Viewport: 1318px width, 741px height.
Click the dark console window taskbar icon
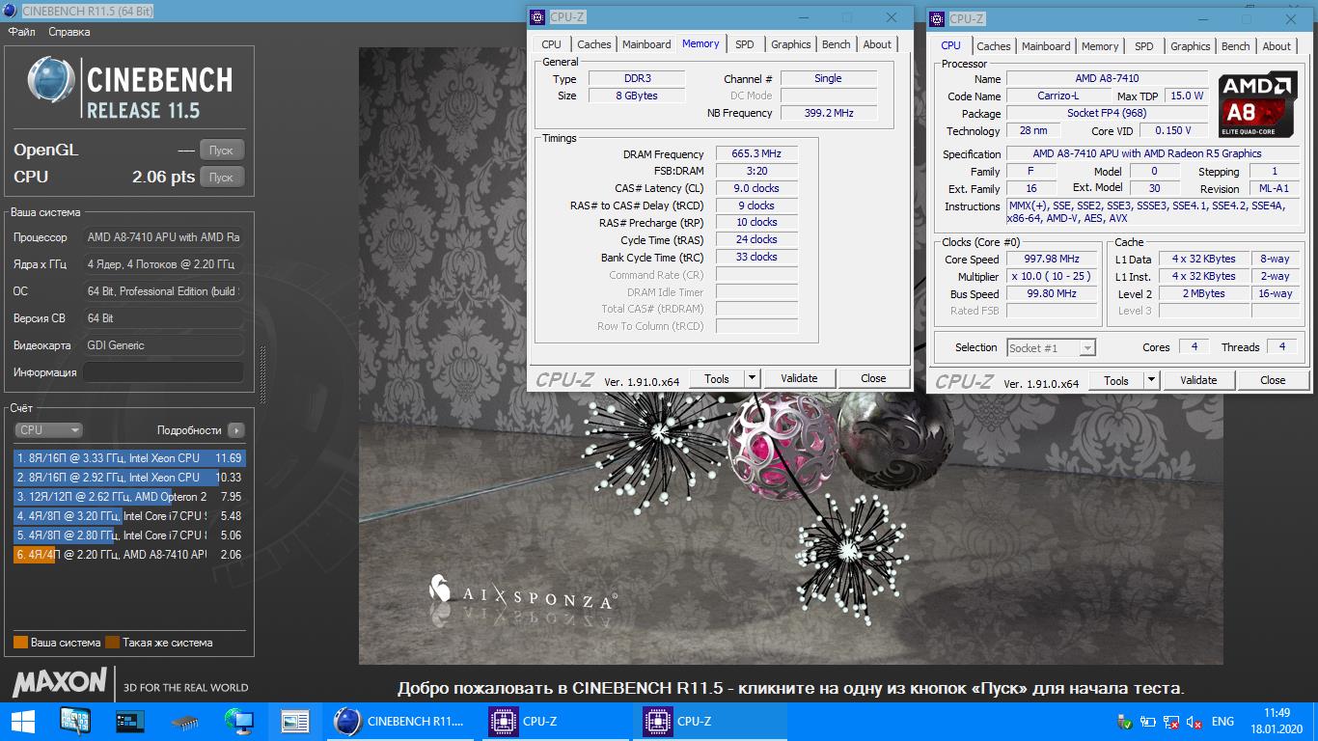(x=130, y=722)
